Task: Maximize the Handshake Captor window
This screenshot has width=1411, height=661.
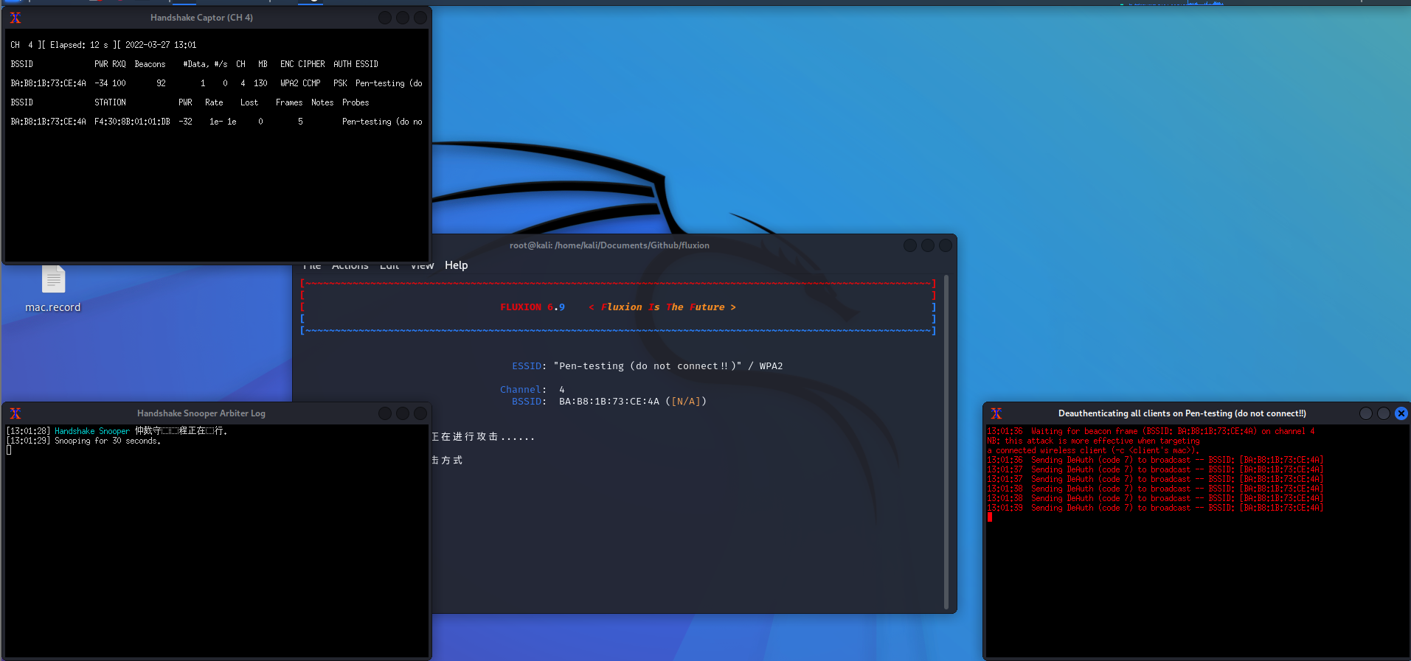Action: (403, 18)
